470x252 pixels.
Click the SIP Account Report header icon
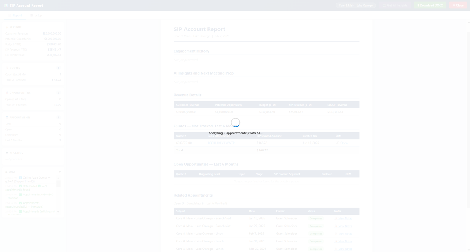6,6
